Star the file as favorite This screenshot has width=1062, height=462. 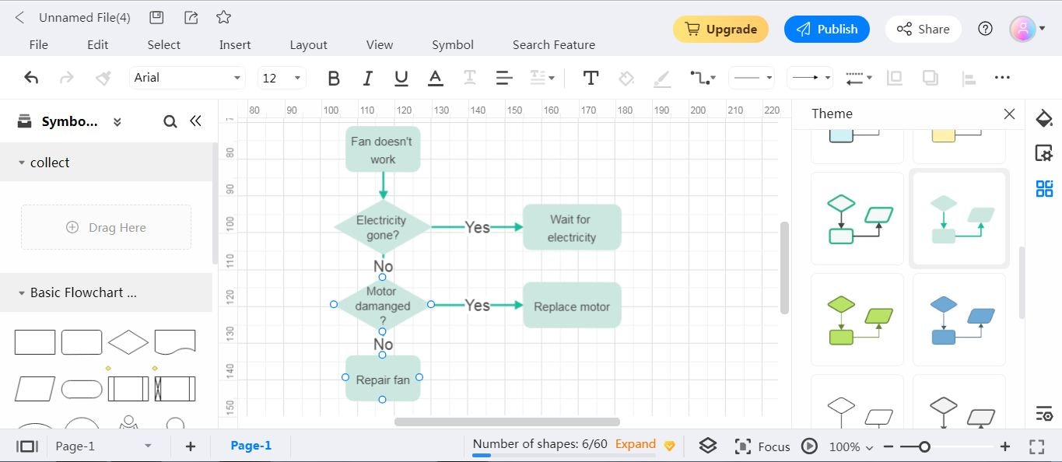(x=223, y=17)
